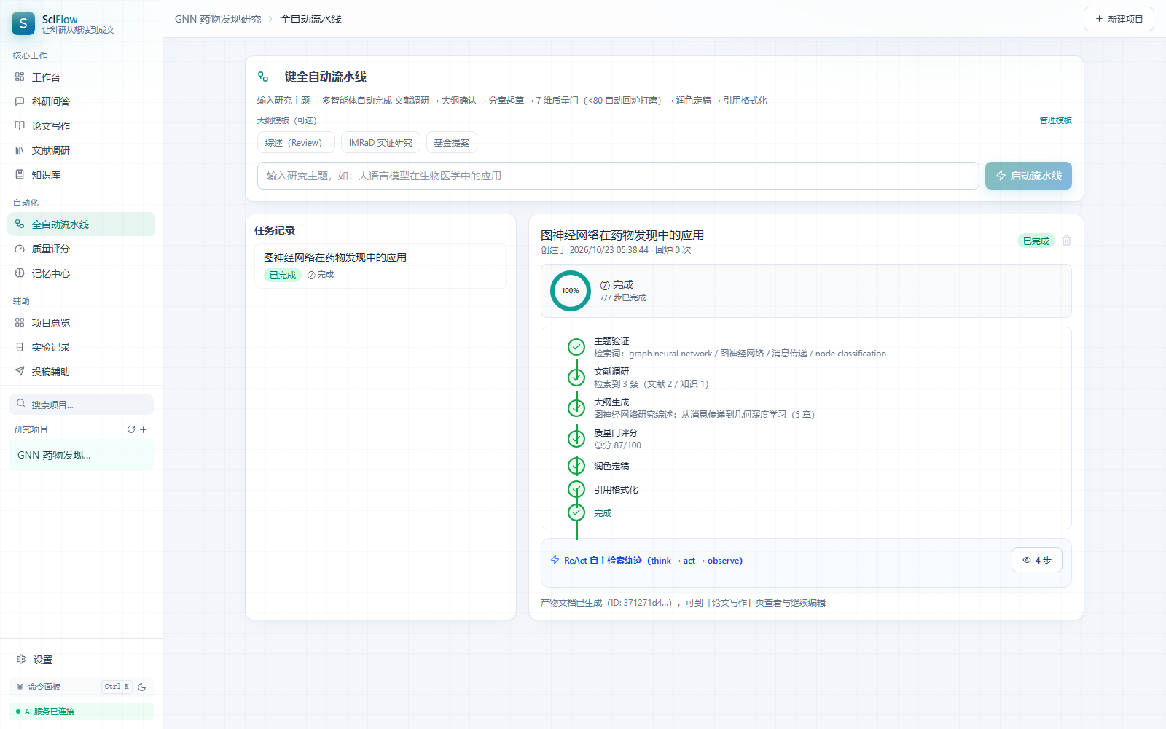1166x729 pixels.
Task: Open the 管理模板 link
Action: pyautogui.click(x=1055, y=120)
